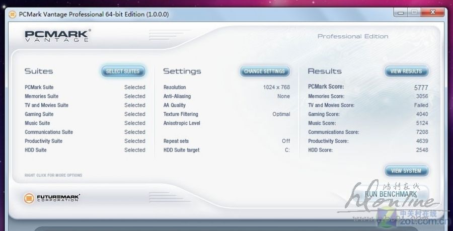Click Right click for more options text
The image size is (453, 231).
tap(53, 175)
